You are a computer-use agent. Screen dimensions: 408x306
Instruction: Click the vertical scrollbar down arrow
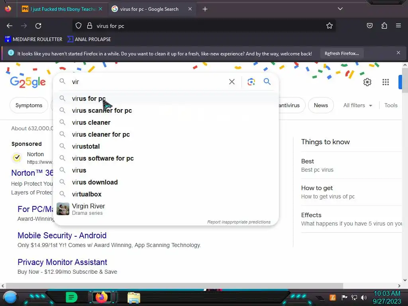pos(405,280)
